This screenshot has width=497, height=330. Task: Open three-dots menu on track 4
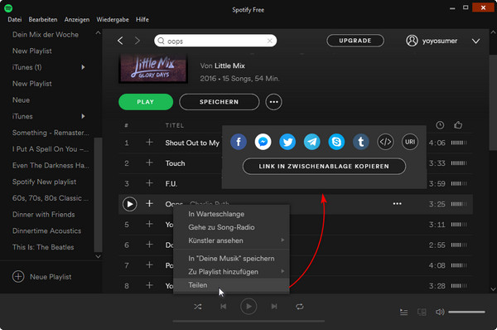pyautogui.click(x=397, y=204)
